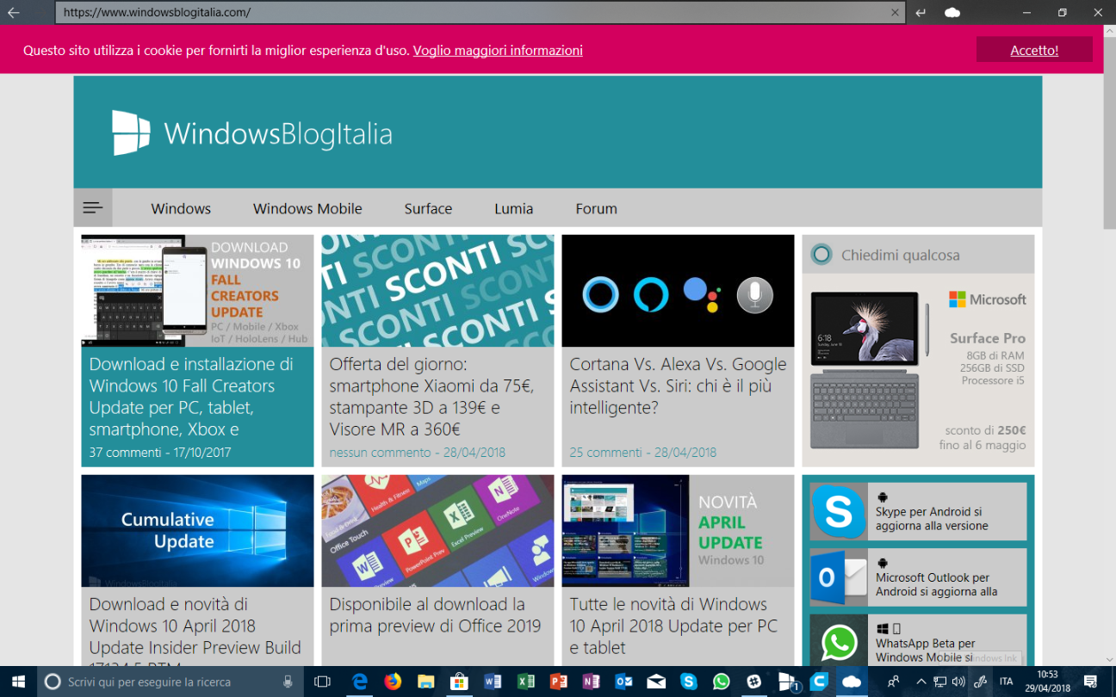Click the go arrow next to address bar

pos(921,13)
